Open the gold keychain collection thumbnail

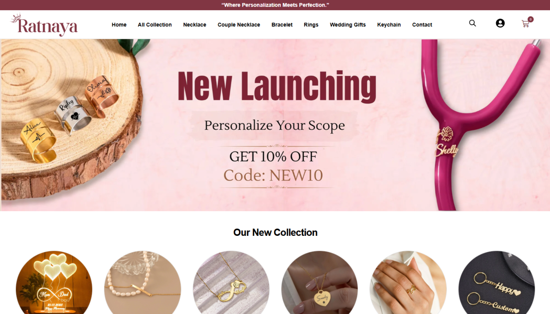(497, 283)
